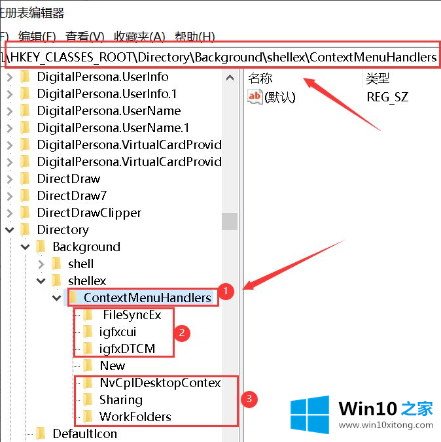Select the DefaultIcon key label

[85, 433]
